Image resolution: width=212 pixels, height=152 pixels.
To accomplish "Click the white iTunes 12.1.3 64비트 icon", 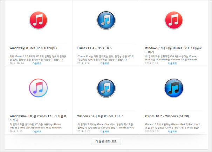I will point(38,88).
